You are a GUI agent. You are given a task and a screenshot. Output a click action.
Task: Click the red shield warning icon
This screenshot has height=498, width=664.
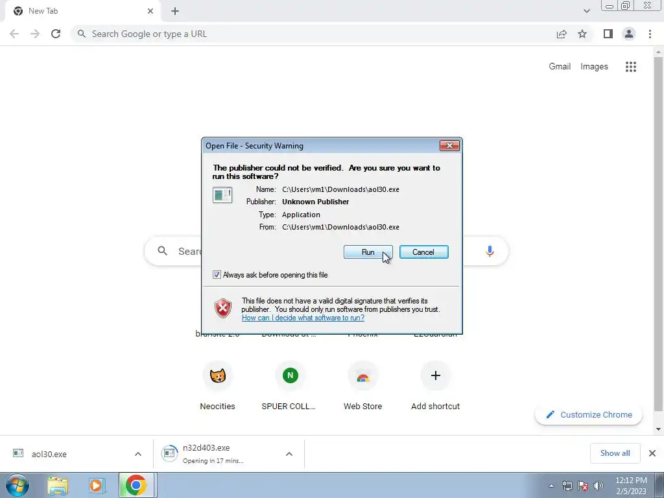click(x=223, y=308)
